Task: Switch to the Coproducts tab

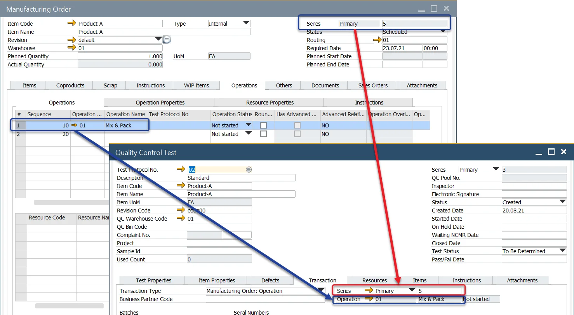Action: click(x=70, y=85)
